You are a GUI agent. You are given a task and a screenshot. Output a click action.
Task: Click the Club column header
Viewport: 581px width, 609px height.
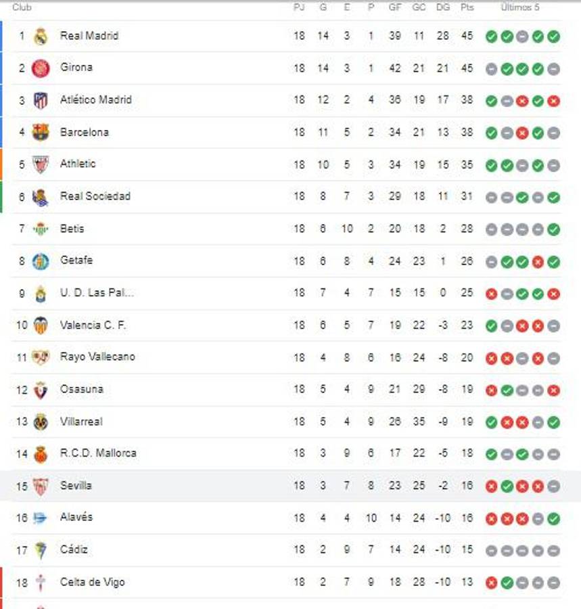[x=22, y=8]
